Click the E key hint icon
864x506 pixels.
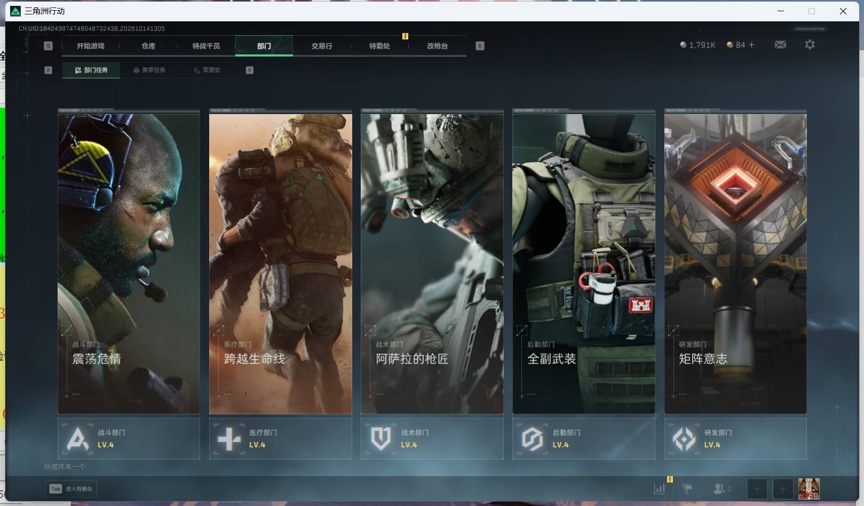click(x=480, y=46)
